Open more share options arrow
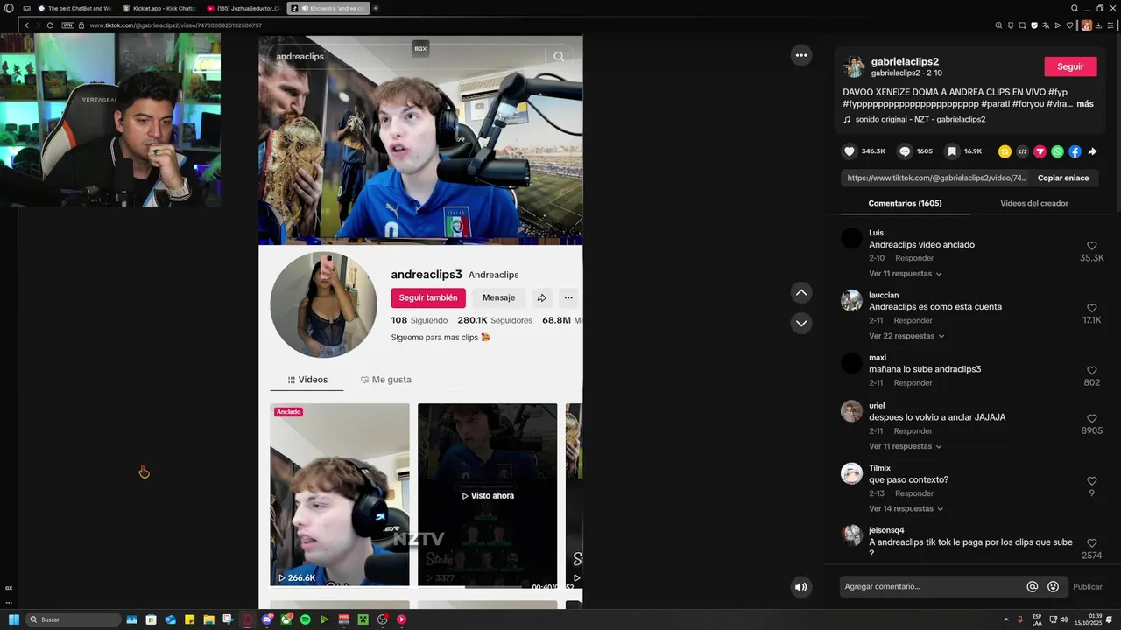Image resolution: width=1121 pixels, height=630 pixels. (1092, 151)
